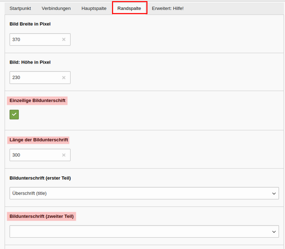The height and width of the screenshot is (249, 285).
Task: Click the Länge der Bildunterschrift label
Action: click(39, 140)
